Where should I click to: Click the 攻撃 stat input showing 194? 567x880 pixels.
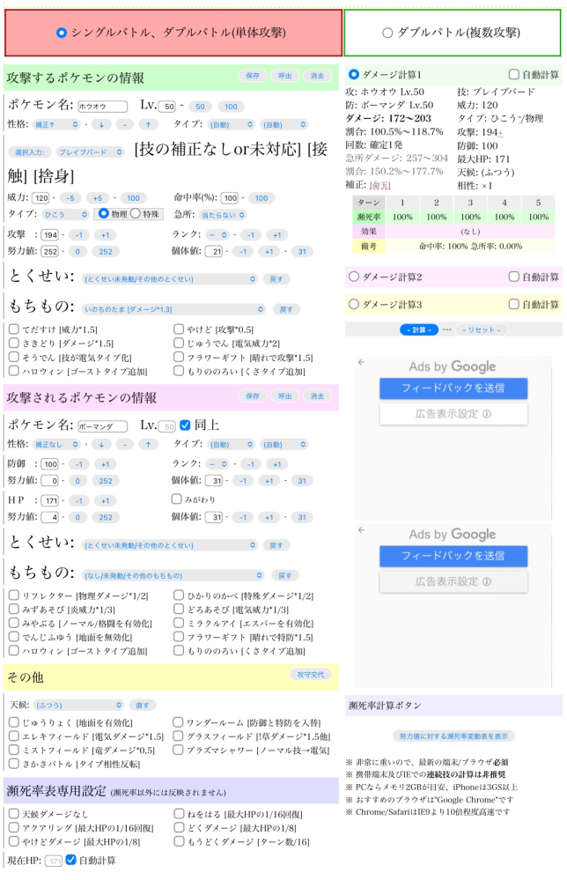(x=50, y=235)
